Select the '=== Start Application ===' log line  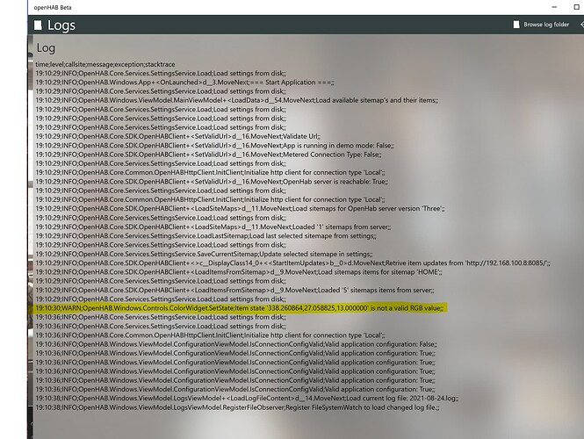pos(184,83)
